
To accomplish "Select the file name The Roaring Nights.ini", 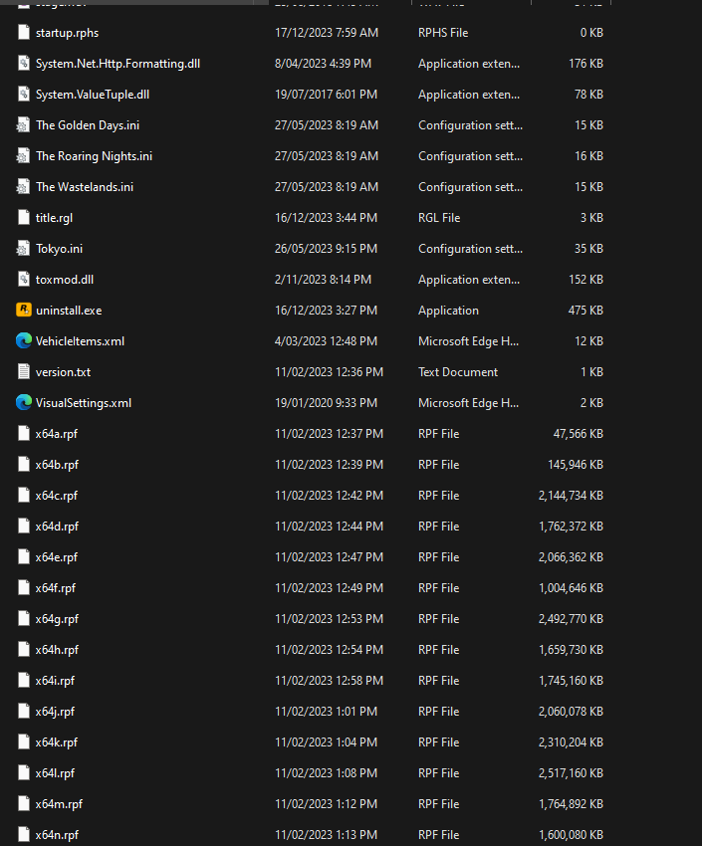I will click(x=94, y=156).
